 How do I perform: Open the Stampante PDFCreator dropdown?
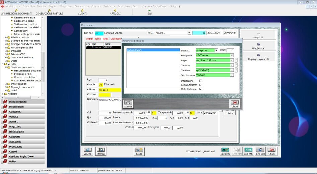pyautogui.click(x=232, y=55)
